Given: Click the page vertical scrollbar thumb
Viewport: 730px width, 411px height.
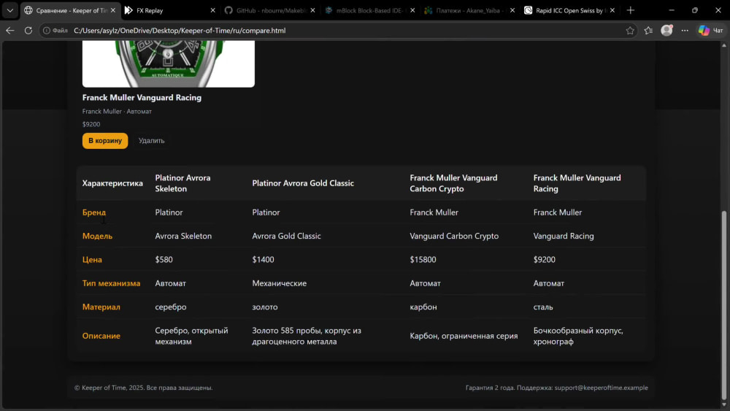Looking at the screenshot, I should pos(723,304).
